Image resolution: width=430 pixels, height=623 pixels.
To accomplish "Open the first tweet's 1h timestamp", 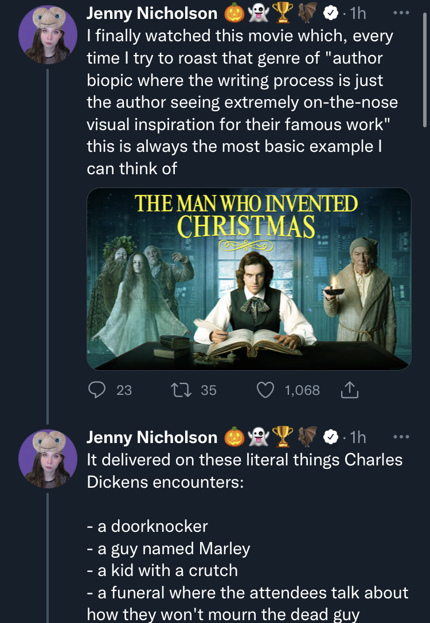I will [x=357, y=13].
